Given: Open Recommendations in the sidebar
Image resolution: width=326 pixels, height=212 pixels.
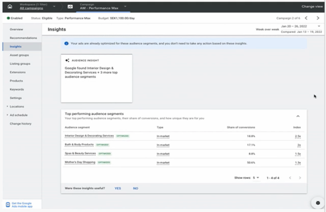Looking at the screenshot, I should (x=23, y=38).
